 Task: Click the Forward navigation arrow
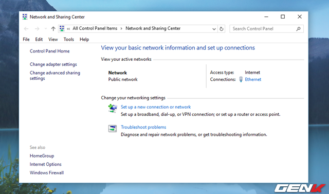coord(37,29)
